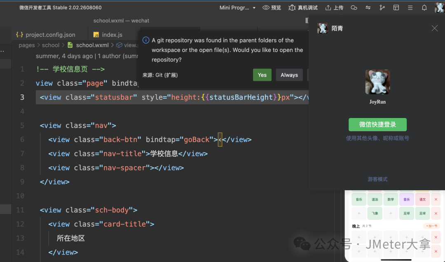Open the notification bell

pos(424,8)
